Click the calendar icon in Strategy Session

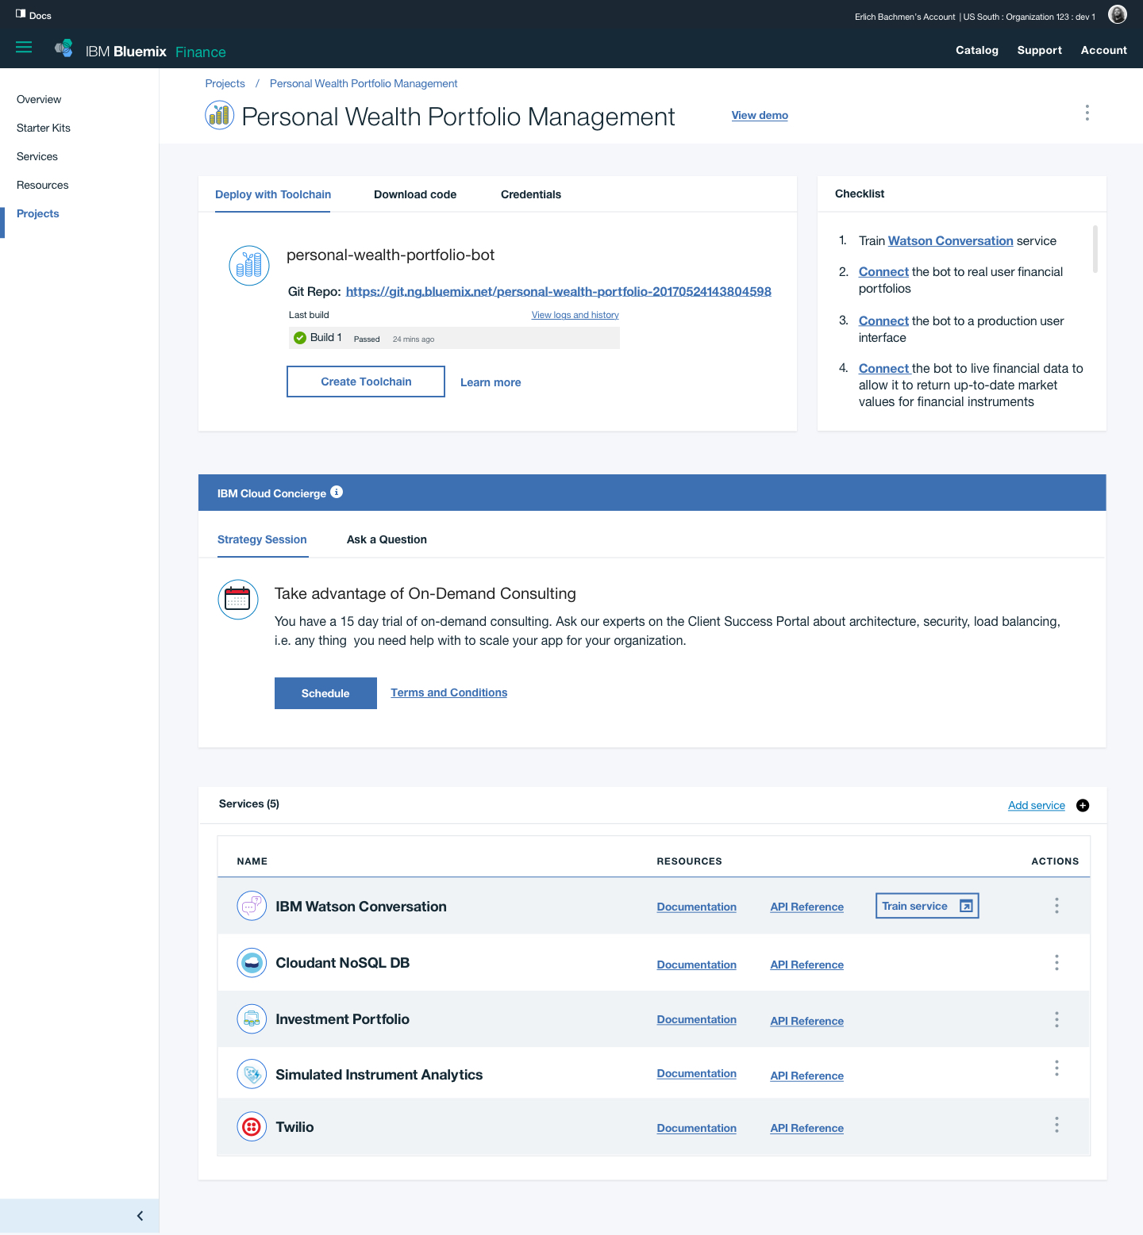(x=237, y=599)
